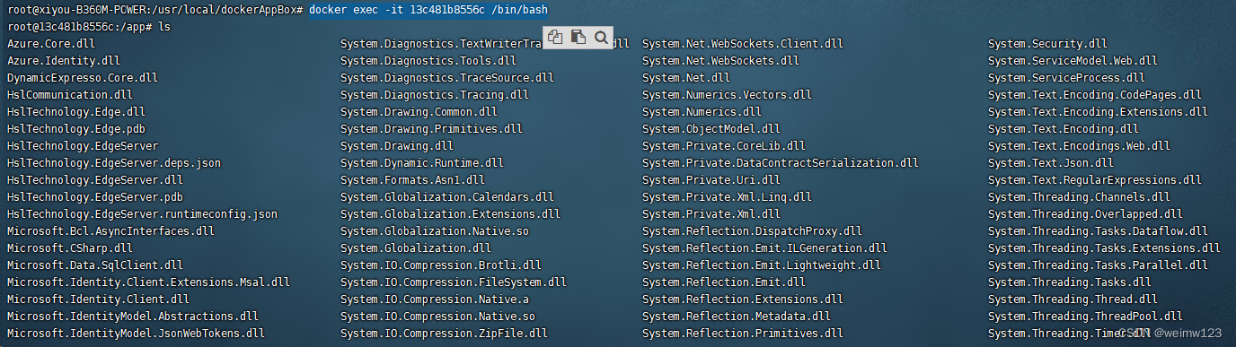Click the file System.Private.Xml.Linq.dll
The width and height of the screenshot is (1236, 347).
coord(727,196)
